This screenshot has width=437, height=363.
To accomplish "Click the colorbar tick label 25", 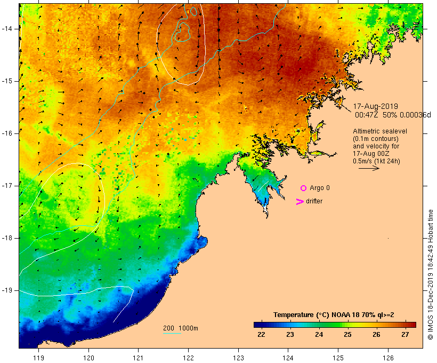I will [347, 335].
